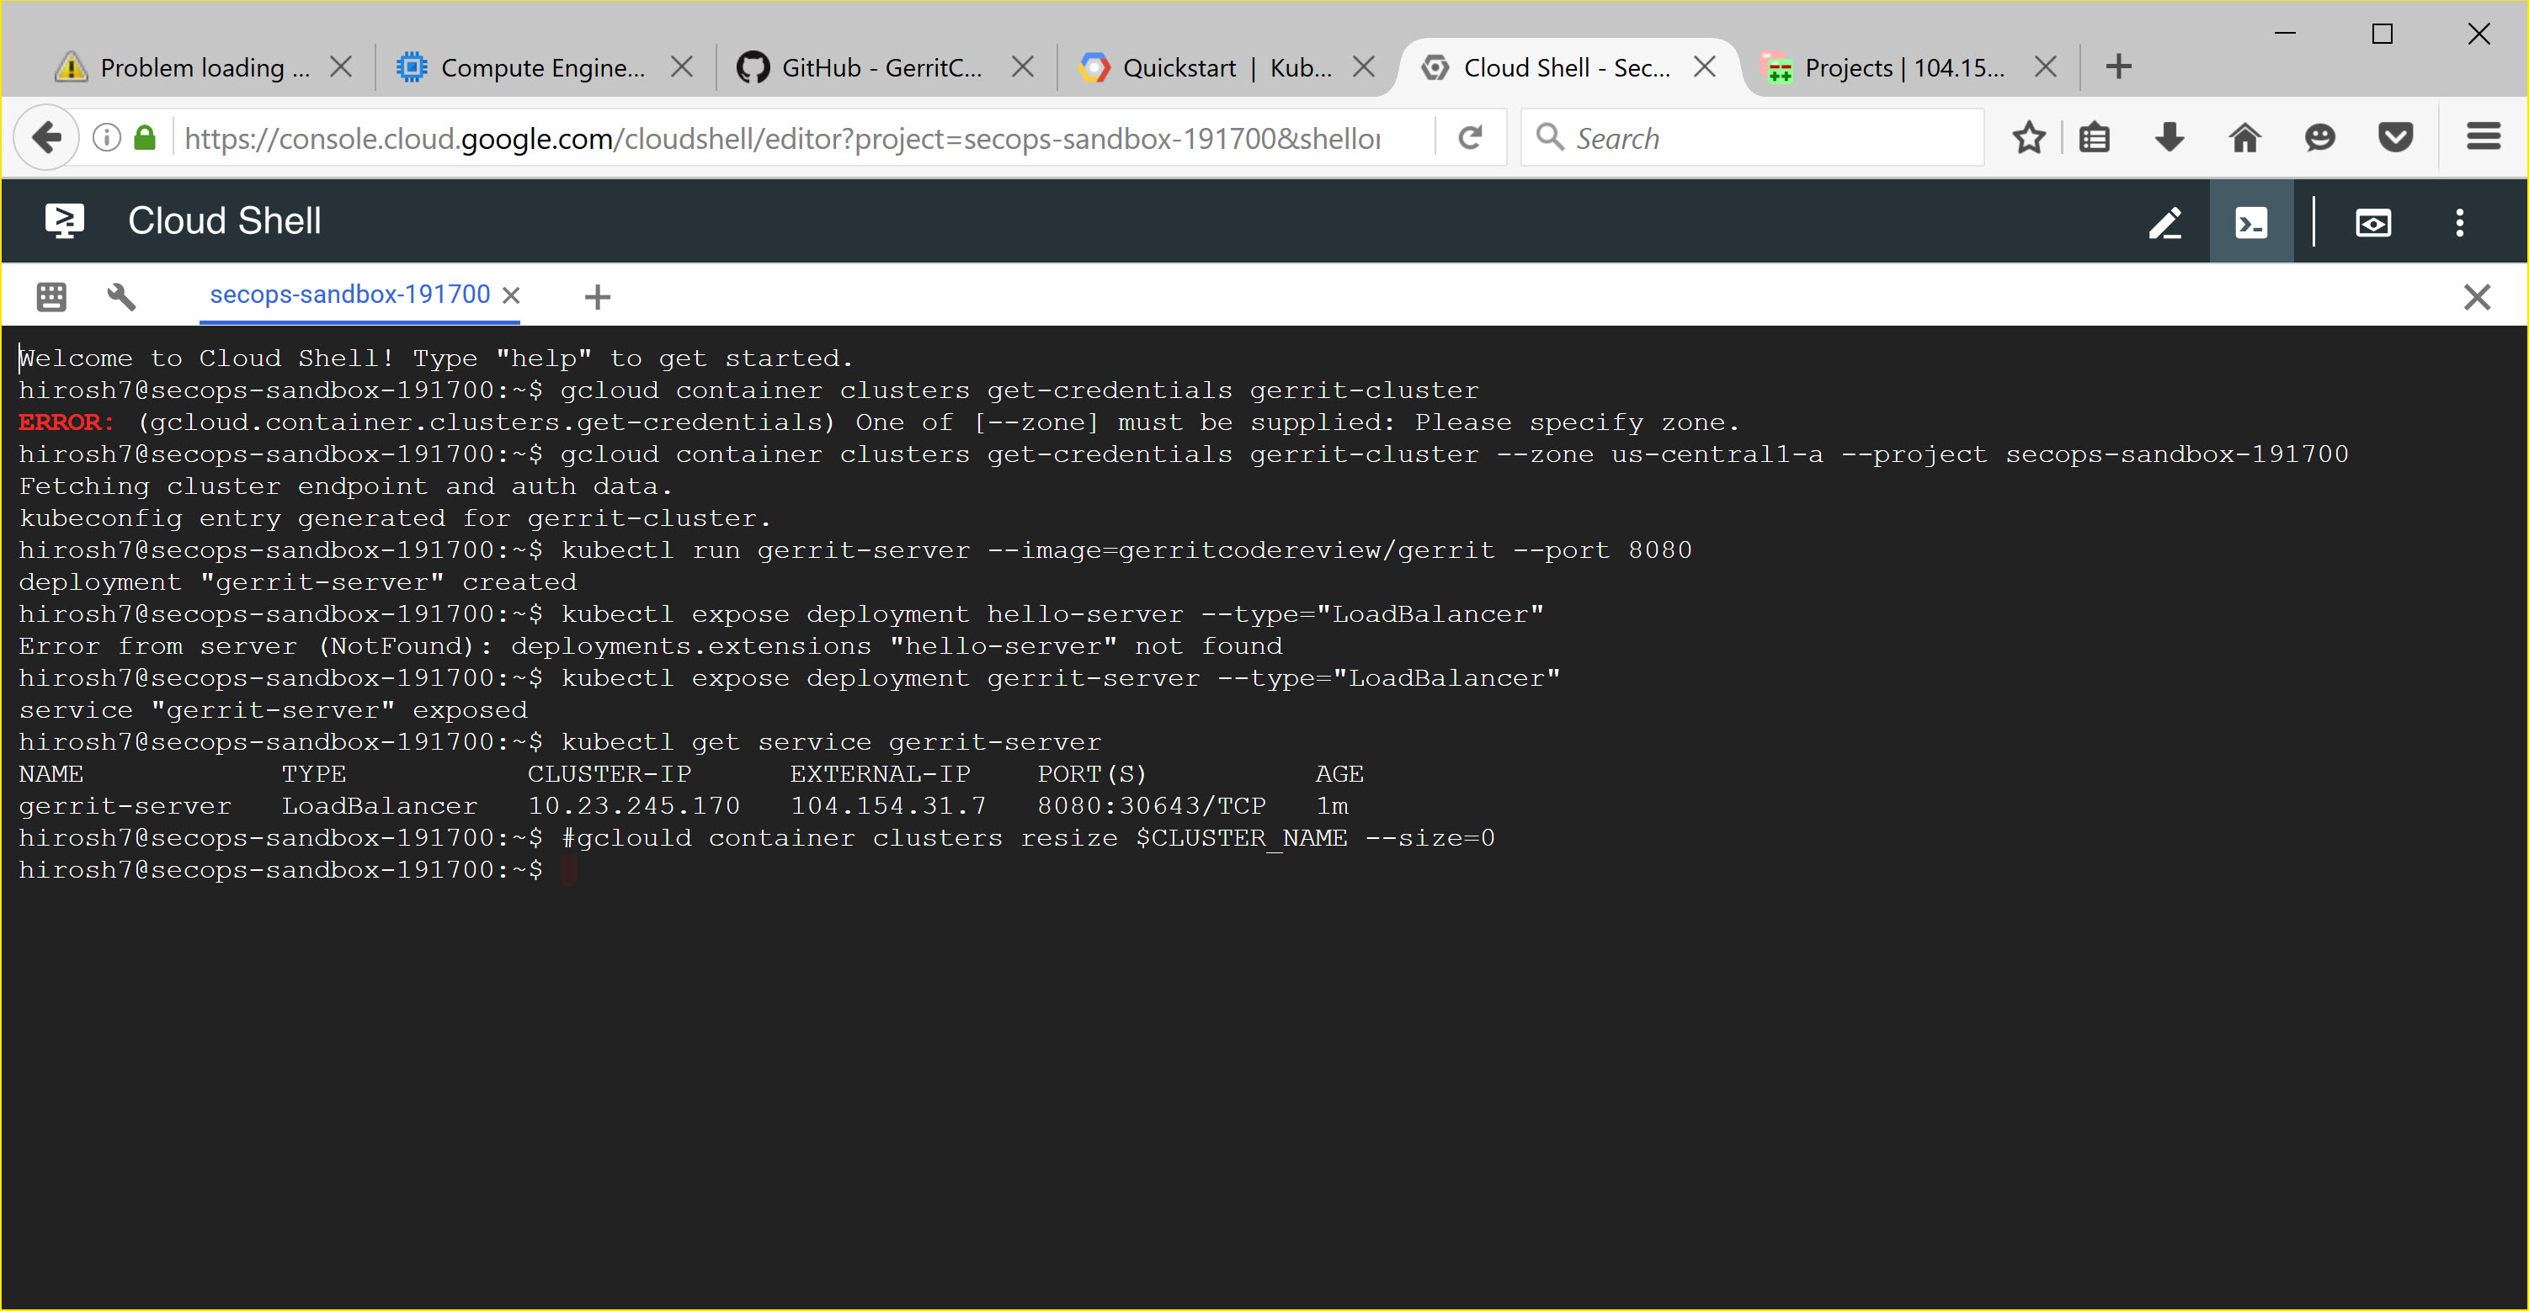Open the web preview icon
Image resolution: width=2529 pixels, height=1311 pixels.
[2373, 223]
